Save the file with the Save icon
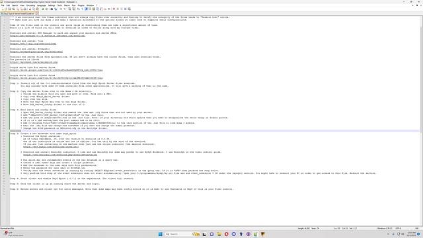423x238 pixels. [10, 9]
